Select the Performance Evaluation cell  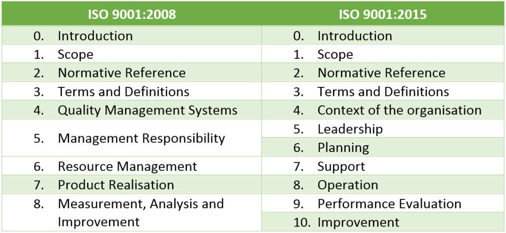[x=383, y=203]
